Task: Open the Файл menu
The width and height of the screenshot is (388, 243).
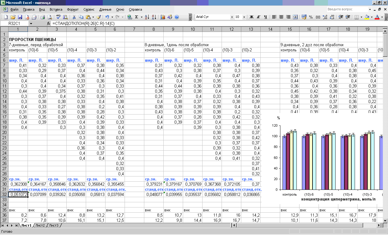Action: click(x=14, y=9)
